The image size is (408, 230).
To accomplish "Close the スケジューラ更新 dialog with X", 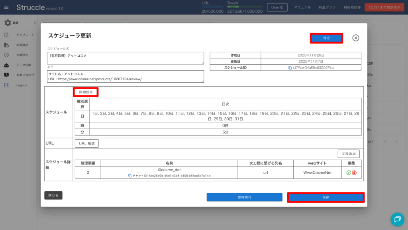I will click(x=356, y=38).
